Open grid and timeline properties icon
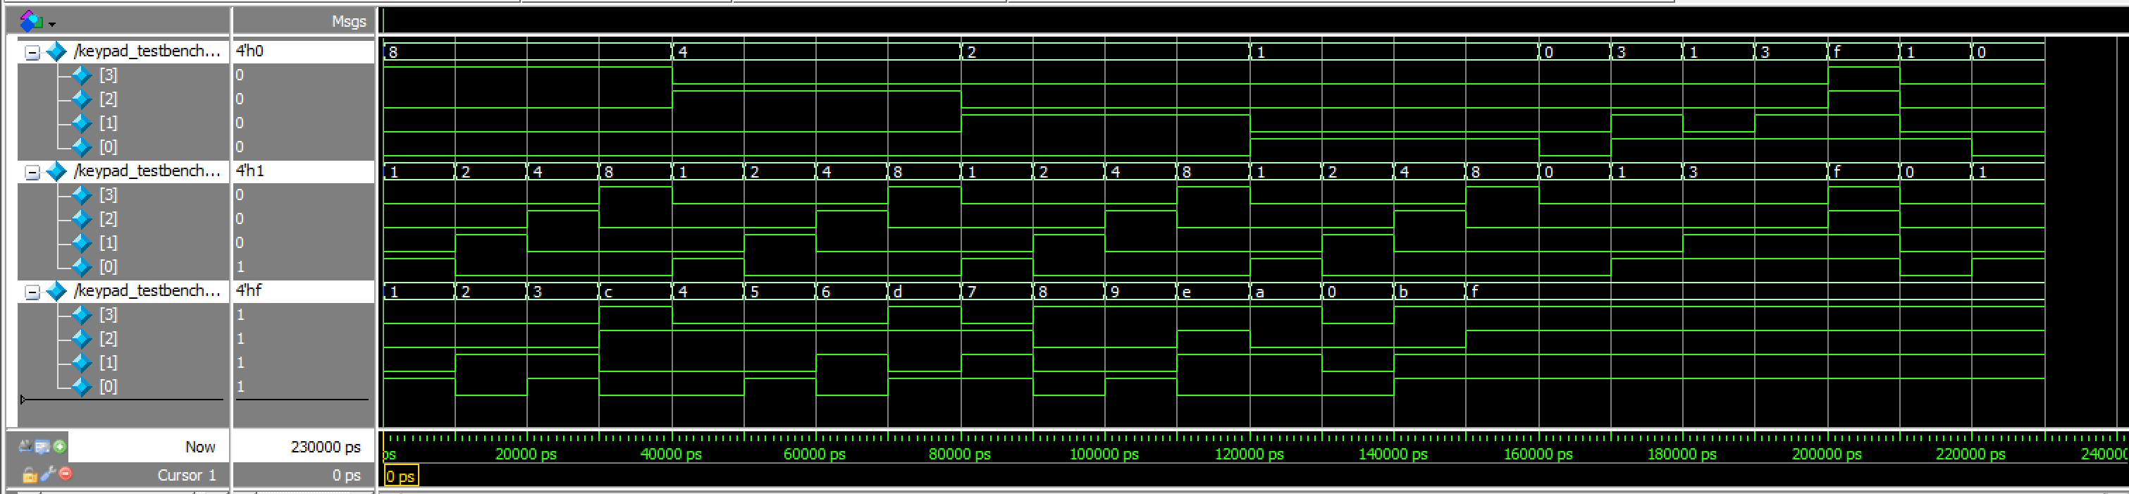The width and height of the screenshot is (2129, 494). (x=42, y=446)
